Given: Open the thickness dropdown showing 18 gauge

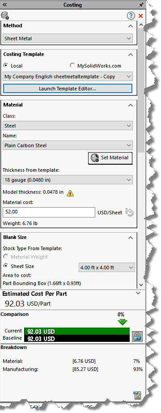Looking at the screenshot, I should click(68, 180).
